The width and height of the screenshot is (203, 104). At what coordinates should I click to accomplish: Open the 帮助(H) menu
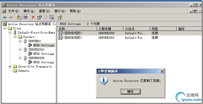coord(75,11)
